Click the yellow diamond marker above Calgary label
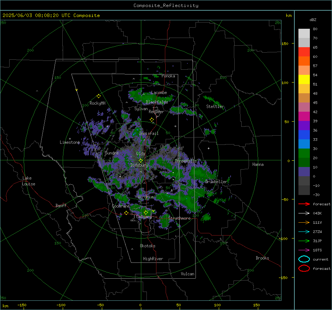This screenshot has height=310, width=332. (x=146, y=212)
